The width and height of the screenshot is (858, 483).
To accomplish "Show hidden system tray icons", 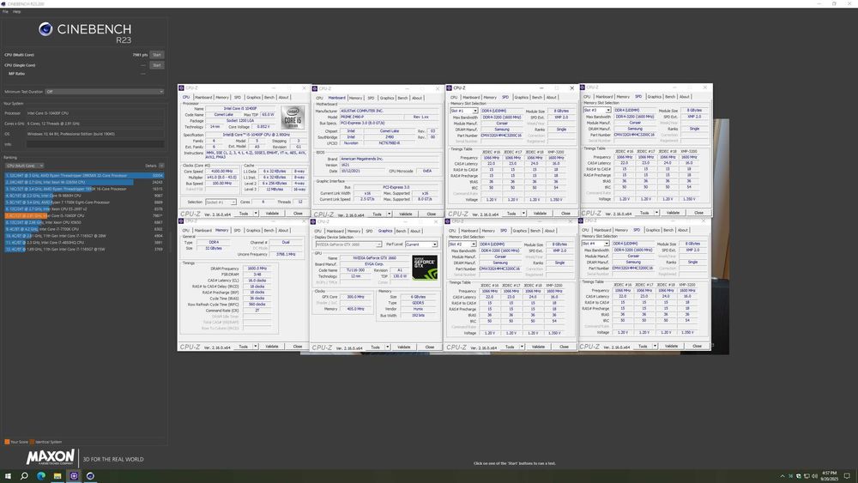I will tap(782, 476).
